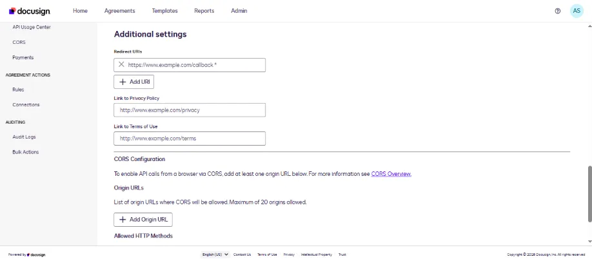592x259 pixels.
Task: Open the Privacy footer link
Action: pyautogui.click(x=289, y=254)
